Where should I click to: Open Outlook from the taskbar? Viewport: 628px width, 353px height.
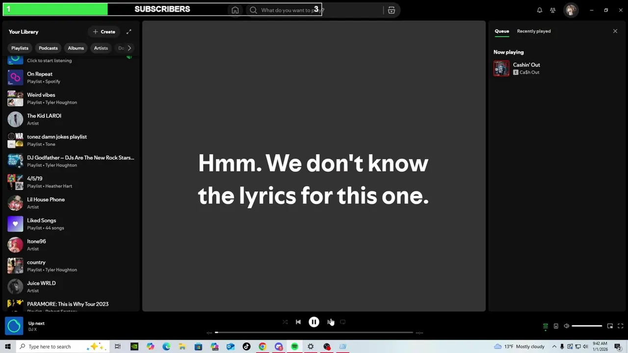[230, 347]
